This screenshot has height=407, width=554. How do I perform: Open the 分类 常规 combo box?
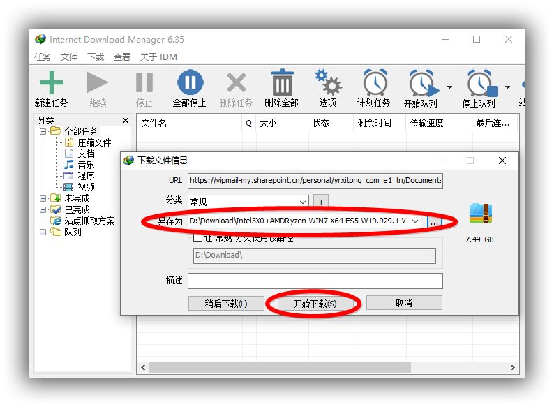(x=248, y=202)
